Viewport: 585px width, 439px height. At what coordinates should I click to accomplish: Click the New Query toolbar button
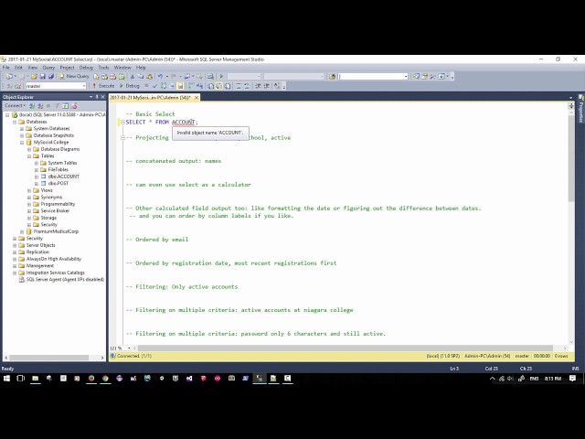click(x=74, y=76)
